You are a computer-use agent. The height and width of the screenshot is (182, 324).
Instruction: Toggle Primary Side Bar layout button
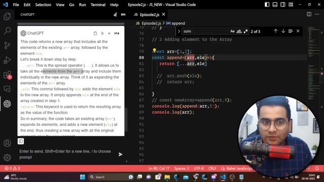click(x=267, y=5)
